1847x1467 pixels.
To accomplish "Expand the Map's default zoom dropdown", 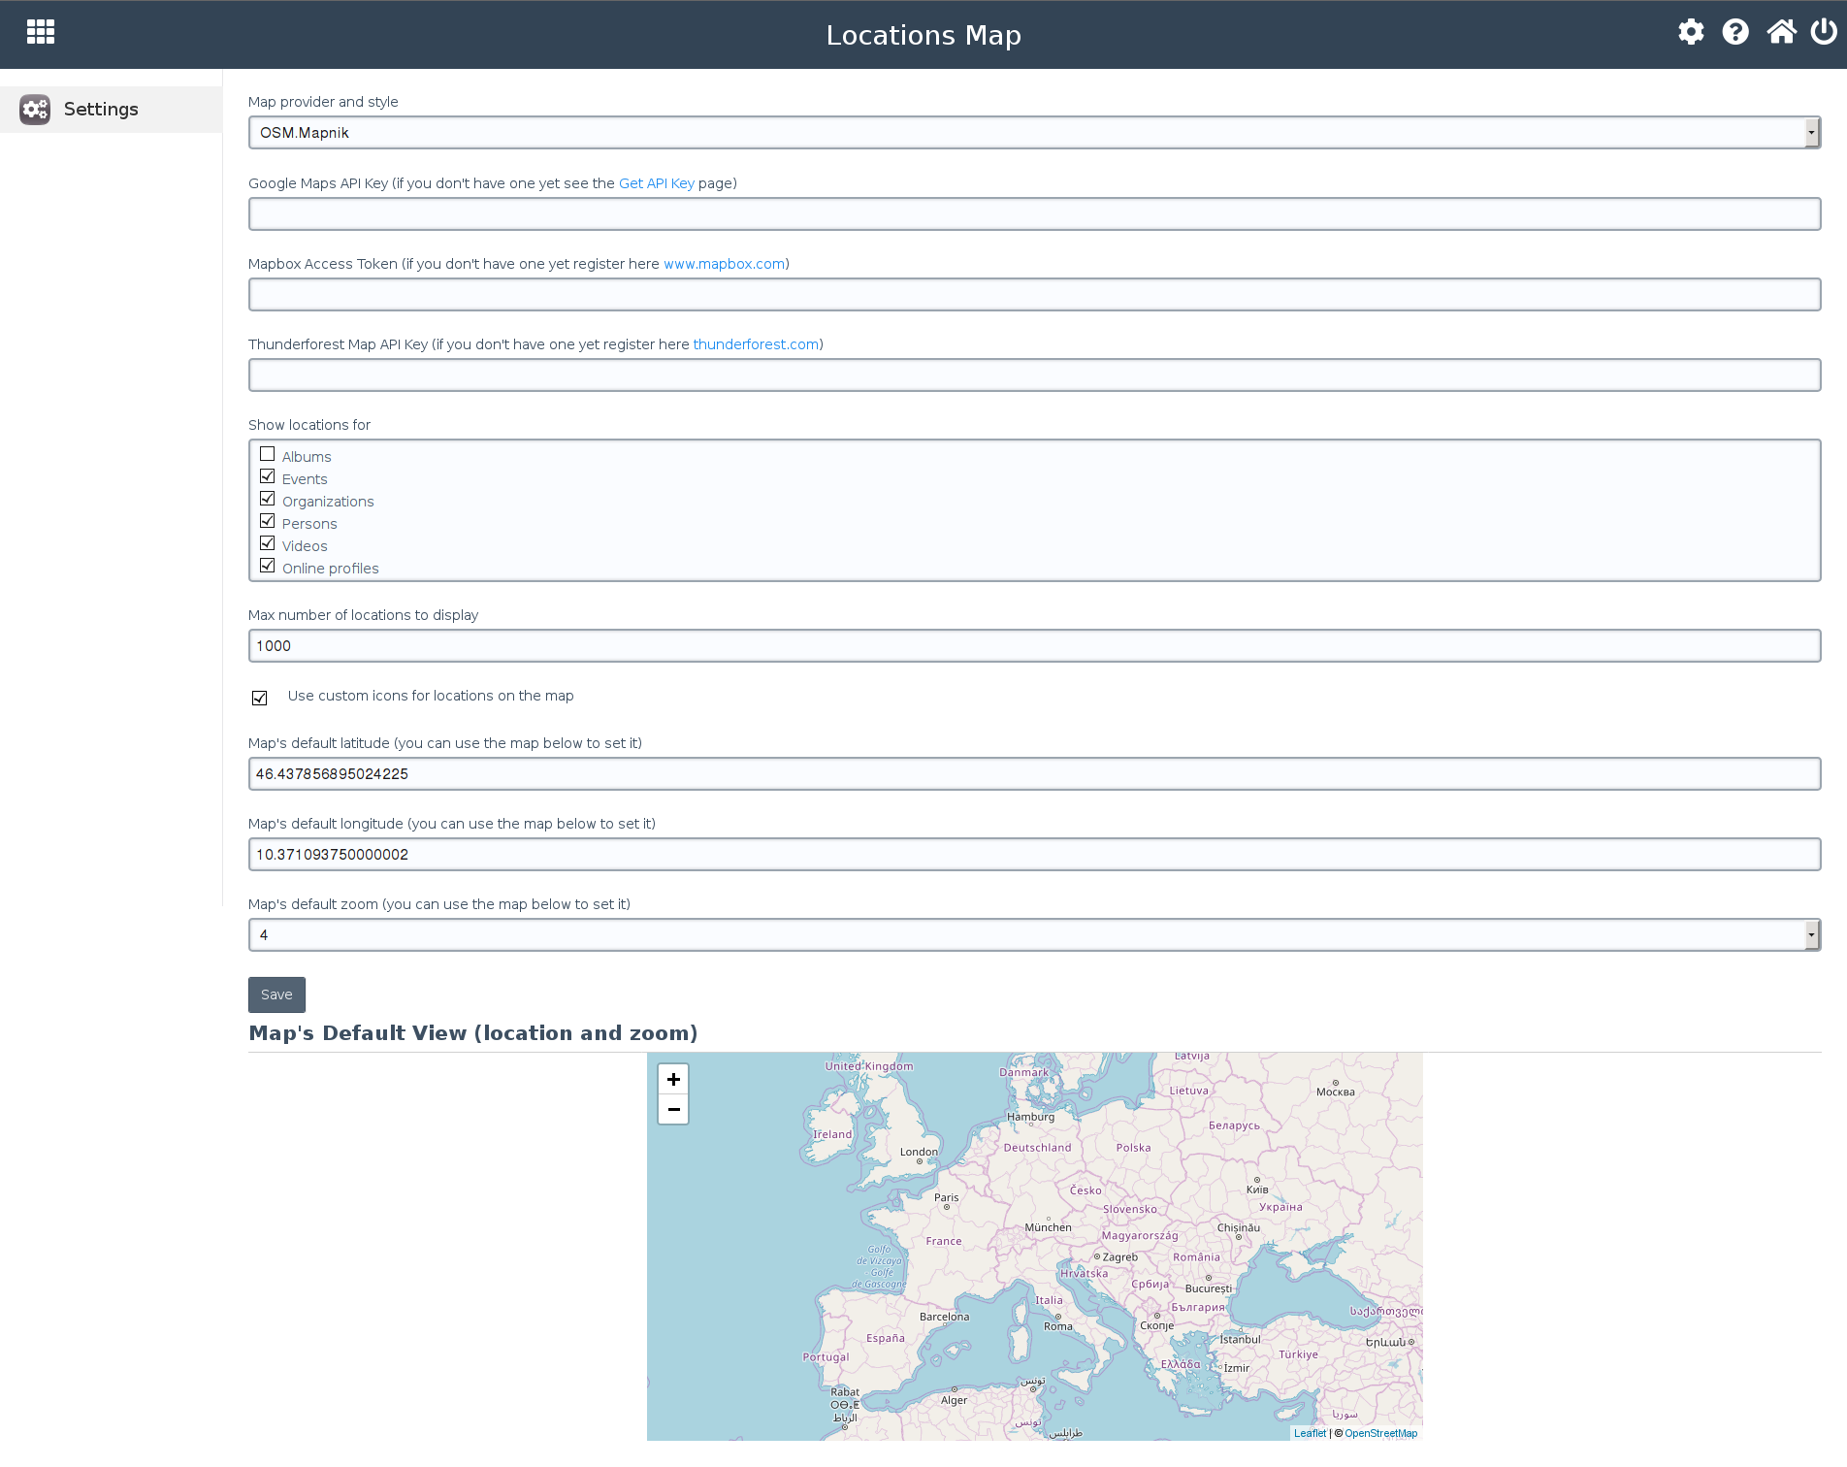I will (1034, 935).
